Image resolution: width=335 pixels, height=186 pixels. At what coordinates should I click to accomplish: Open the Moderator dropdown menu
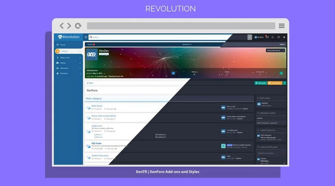point(187,44)
